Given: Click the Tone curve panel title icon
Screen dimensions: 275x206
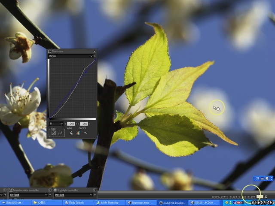Looking at the screenshot, I should [x=49, y=51].
